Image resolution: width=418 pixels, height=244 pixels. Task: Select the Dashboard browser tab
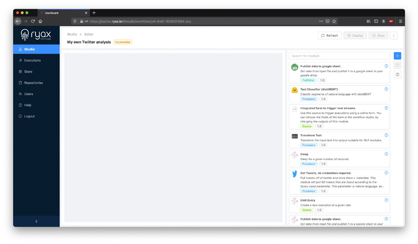tap(63, 13)
